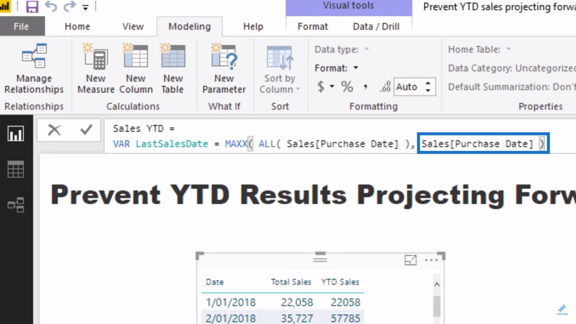This screenshot has width=576, height=324.
Task: Create a New Measure
Action: click(x=96, y=69)
